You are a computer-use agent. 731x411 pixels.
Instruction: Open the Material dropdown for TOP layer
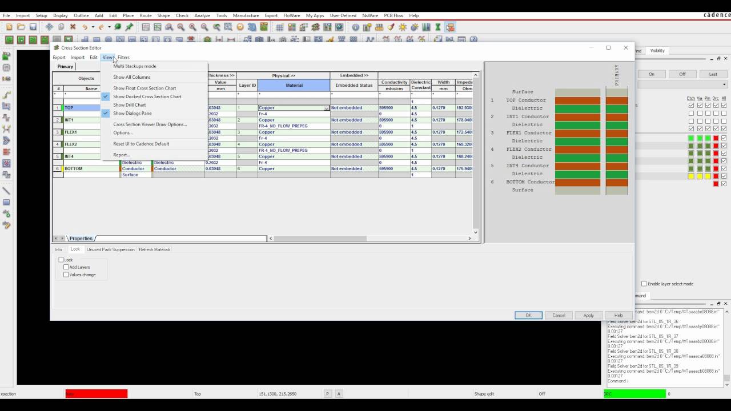(327, 108)
